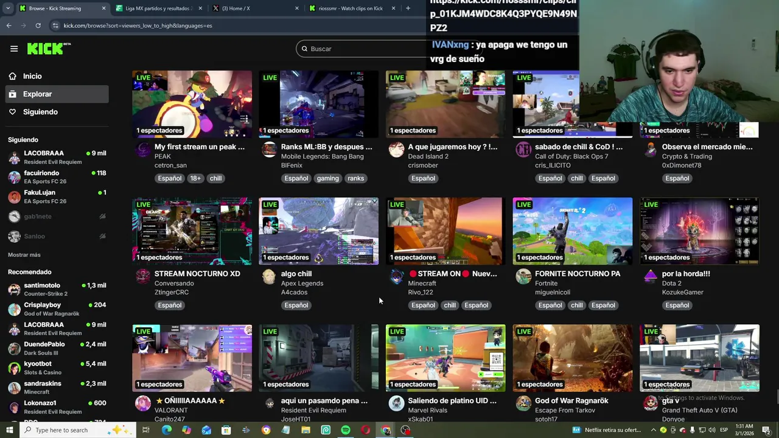Open offline channel Sanloo
This screenshot has width=779, height=438.
(57, 236)
